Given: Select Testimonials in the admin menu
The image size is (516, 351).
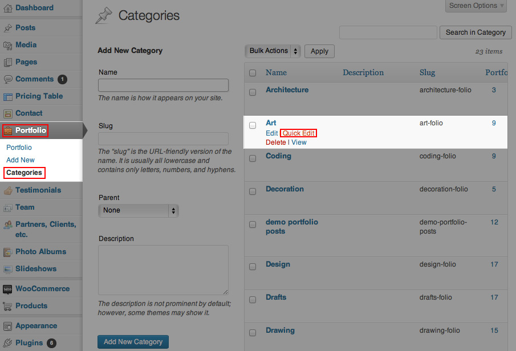Looking at the screenshot, I should click(x=38, y=190).
